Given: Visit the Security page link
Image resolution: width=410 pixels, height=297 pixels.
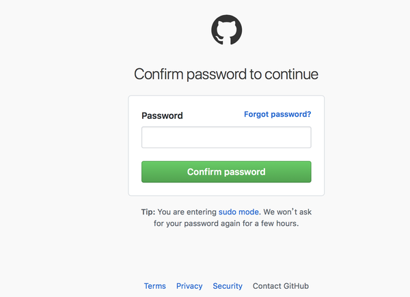Looking at the screenshot, I should pyautogui.click(x=228, y=286).
